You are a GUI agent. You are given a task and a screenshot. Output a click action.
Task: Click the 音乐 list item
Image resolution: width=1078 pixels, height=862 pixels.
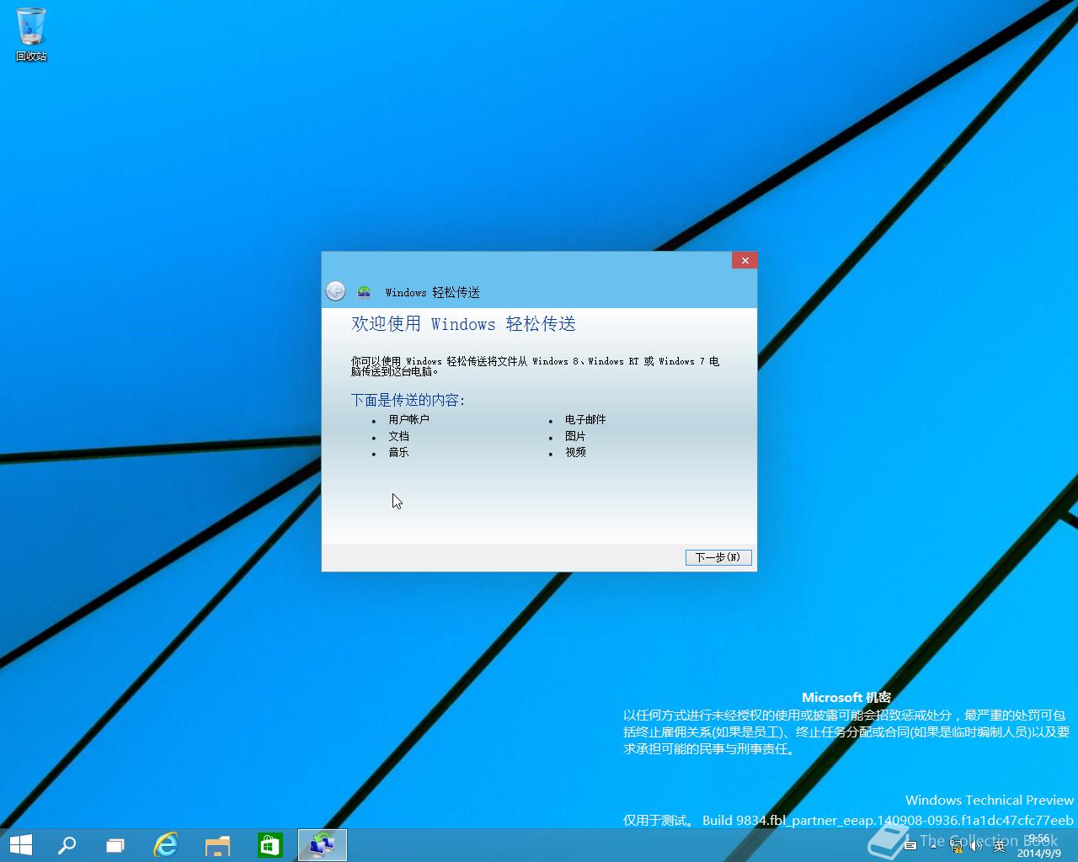click(x=398, y=452)
